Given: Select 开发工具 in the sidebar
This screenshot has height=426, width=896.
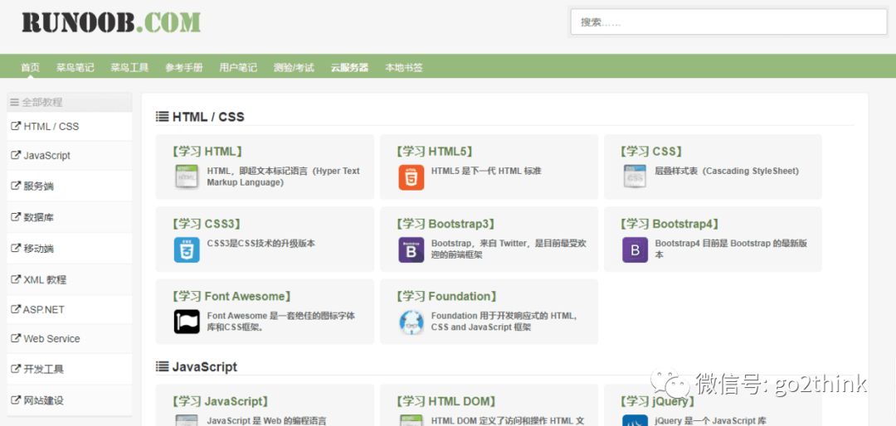Looking at the screenshot, I should tap(69, 369).
